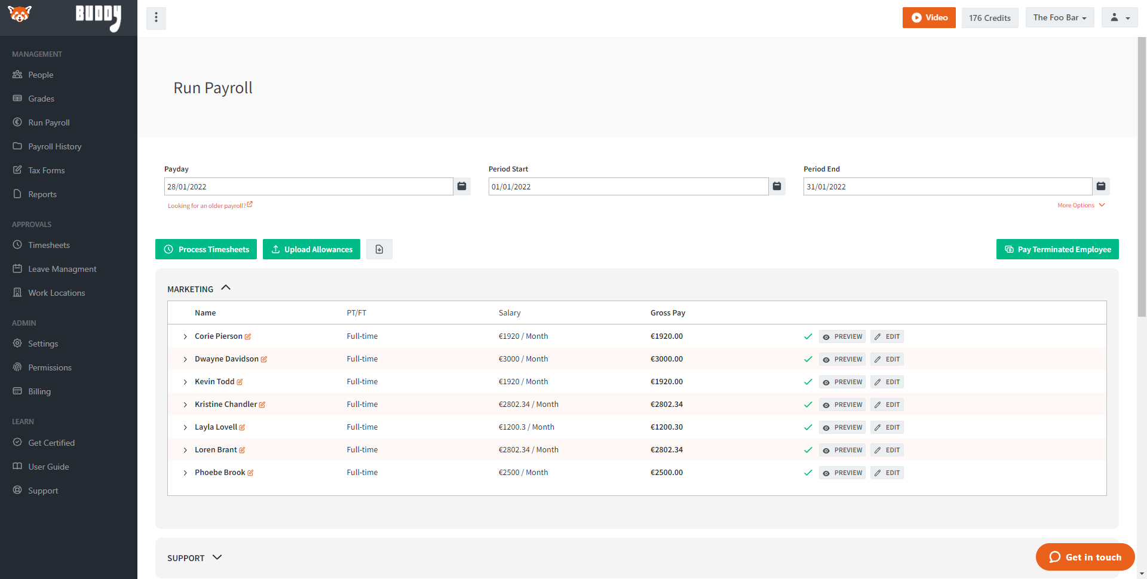
Task: Preview Layla Lovell's payslip
Action: coord(842,427)
